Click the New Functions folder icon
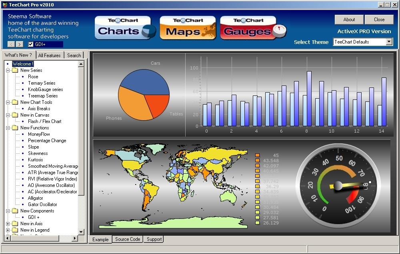 (x=15, y=128)
